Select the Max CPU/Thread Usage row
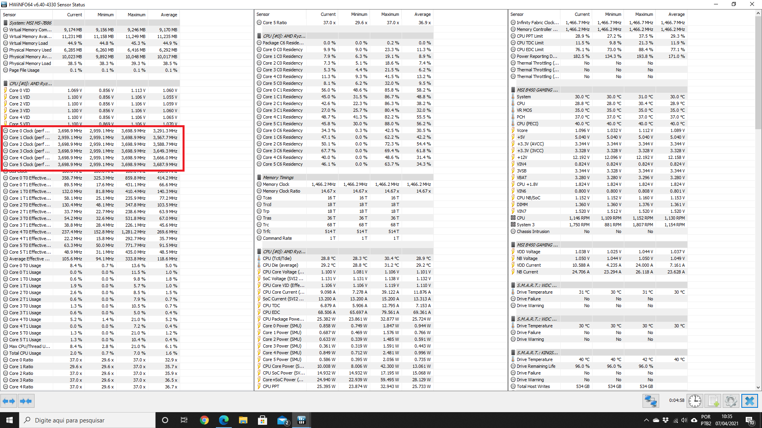The image size is (762, 428). [x=90, y=346]
